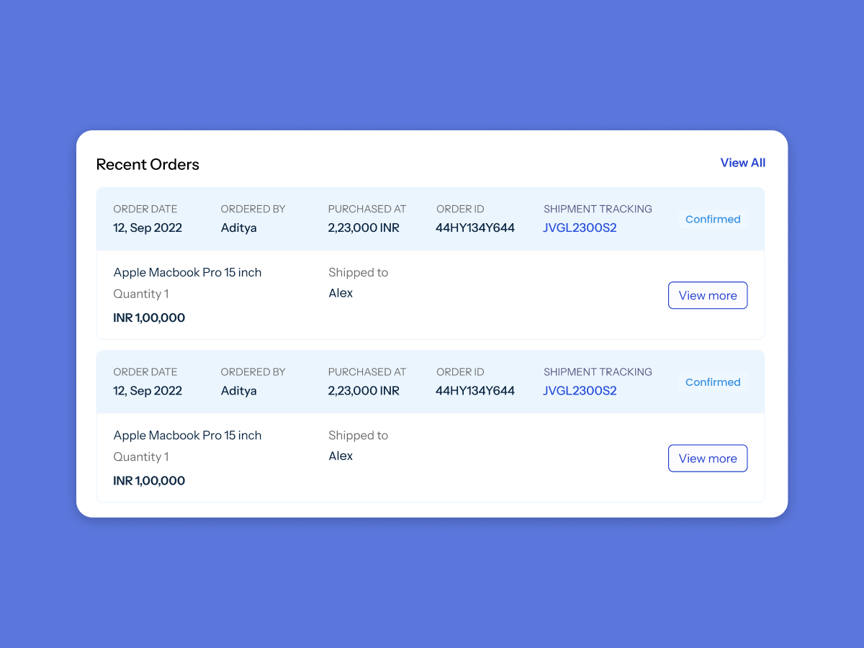Image resolution: width=864 pixels, height=648 pixels.
Task: Click the Recent Orders heading
Action: pos(148,164)
